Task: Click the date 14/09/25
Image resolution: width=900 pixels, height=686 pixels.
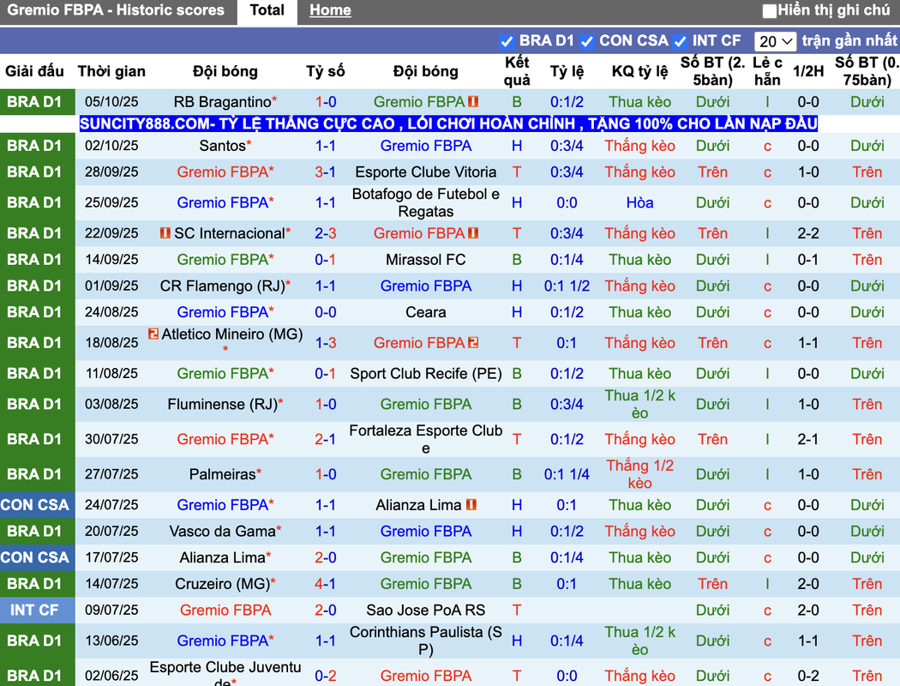Action: [111, 260]
